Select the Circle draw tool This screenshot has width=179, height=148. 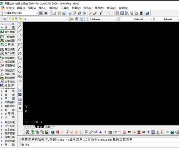[x=20, y=54]
